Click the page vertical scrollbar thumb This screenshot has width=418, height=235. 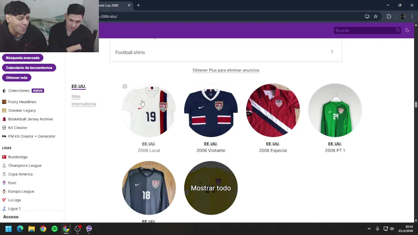pyautogui.click(x=416, y=104)
